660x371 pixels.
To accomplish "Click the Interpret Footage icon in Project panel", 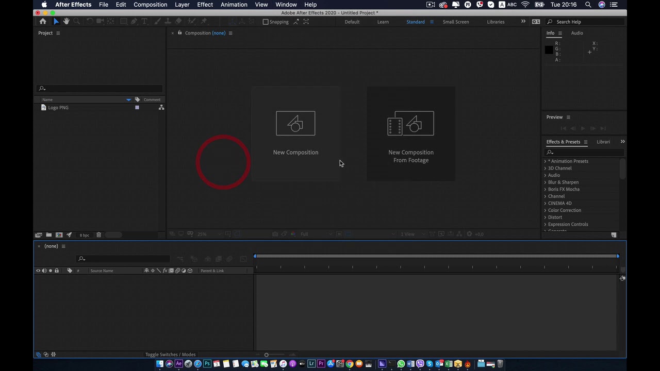I will (x=38, y=235).
